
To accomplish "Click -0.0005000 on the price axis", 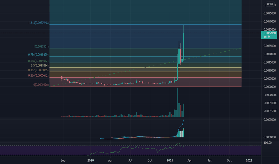I will 270,95.
